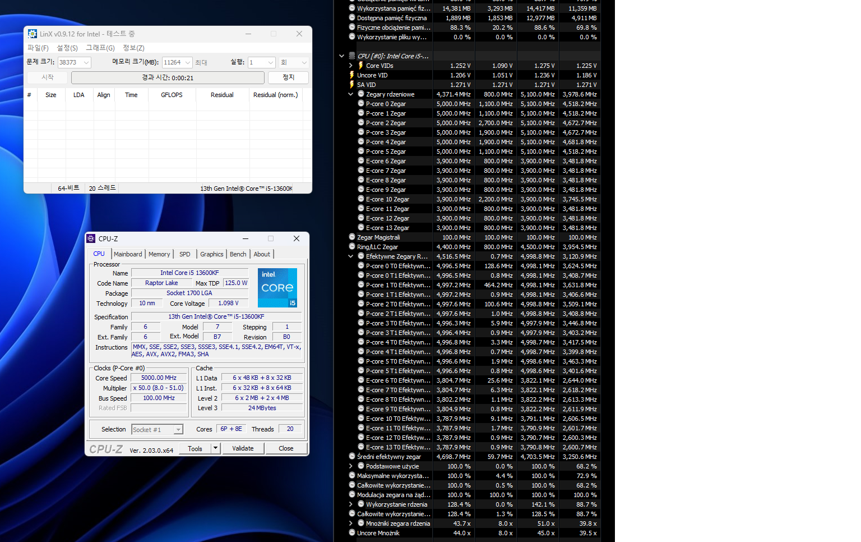Click the CPU [#0] chip icon in HWiNFO
The image size is (861, 542).
coord(352,56)
